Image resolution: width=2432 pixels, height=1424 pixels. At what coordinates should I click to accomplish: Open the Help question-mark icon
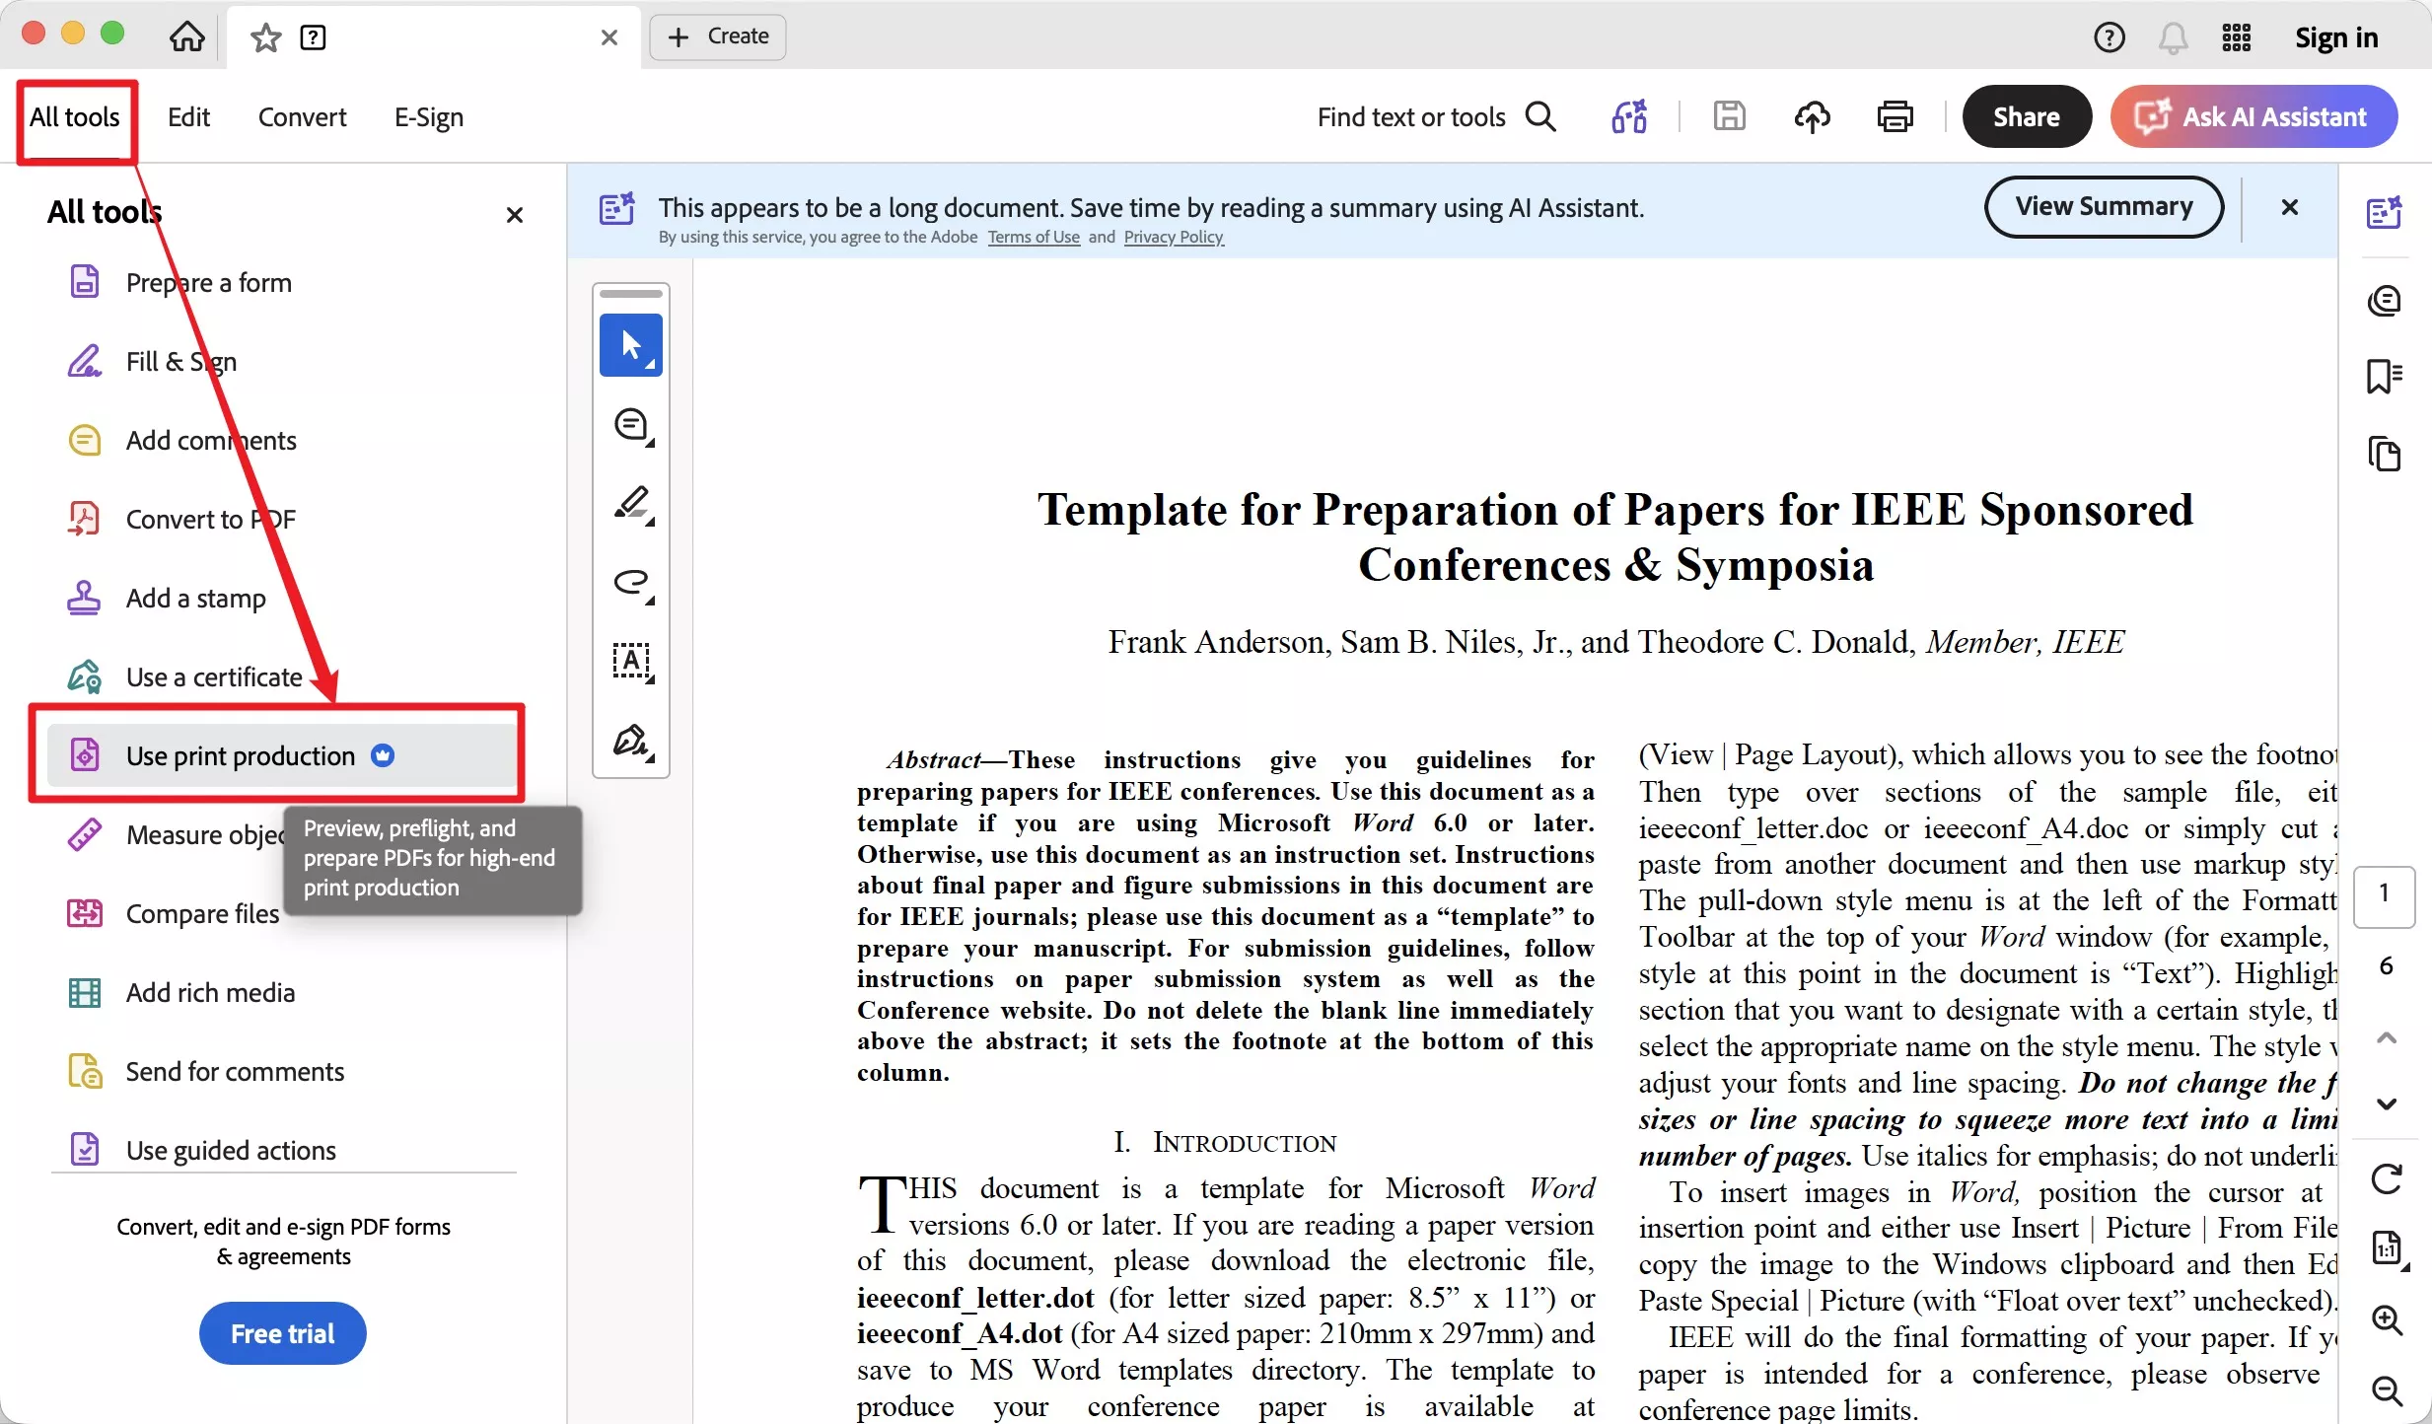[2109, 37]
